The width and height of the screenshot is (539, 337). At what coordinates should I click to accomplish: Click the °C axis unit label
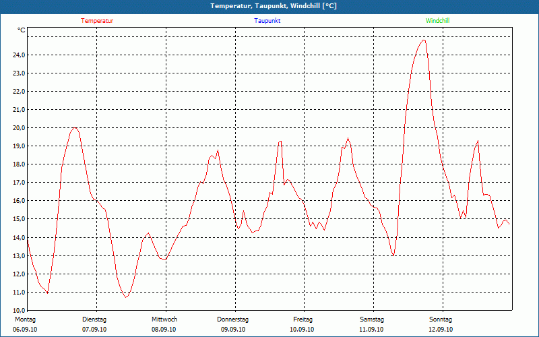click(22, 30)
